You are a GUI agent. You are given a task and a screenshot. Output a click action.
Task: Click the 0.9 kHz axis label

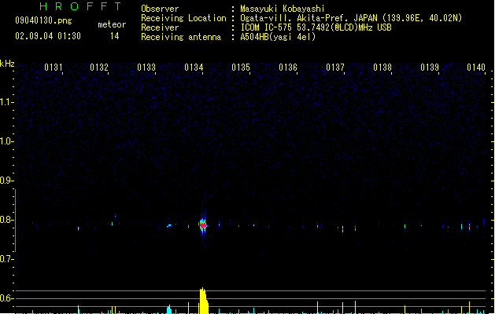pos(7,181)
